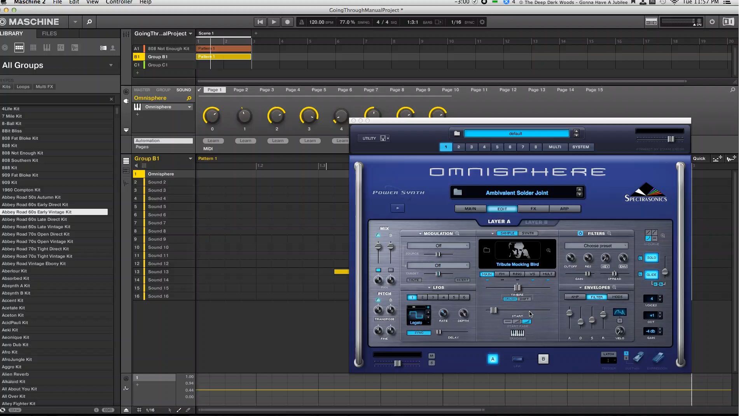739x416 pixels.
Task: Zoom the Envelopes section with its magnifier icon
Action: [x=614, y=287]
